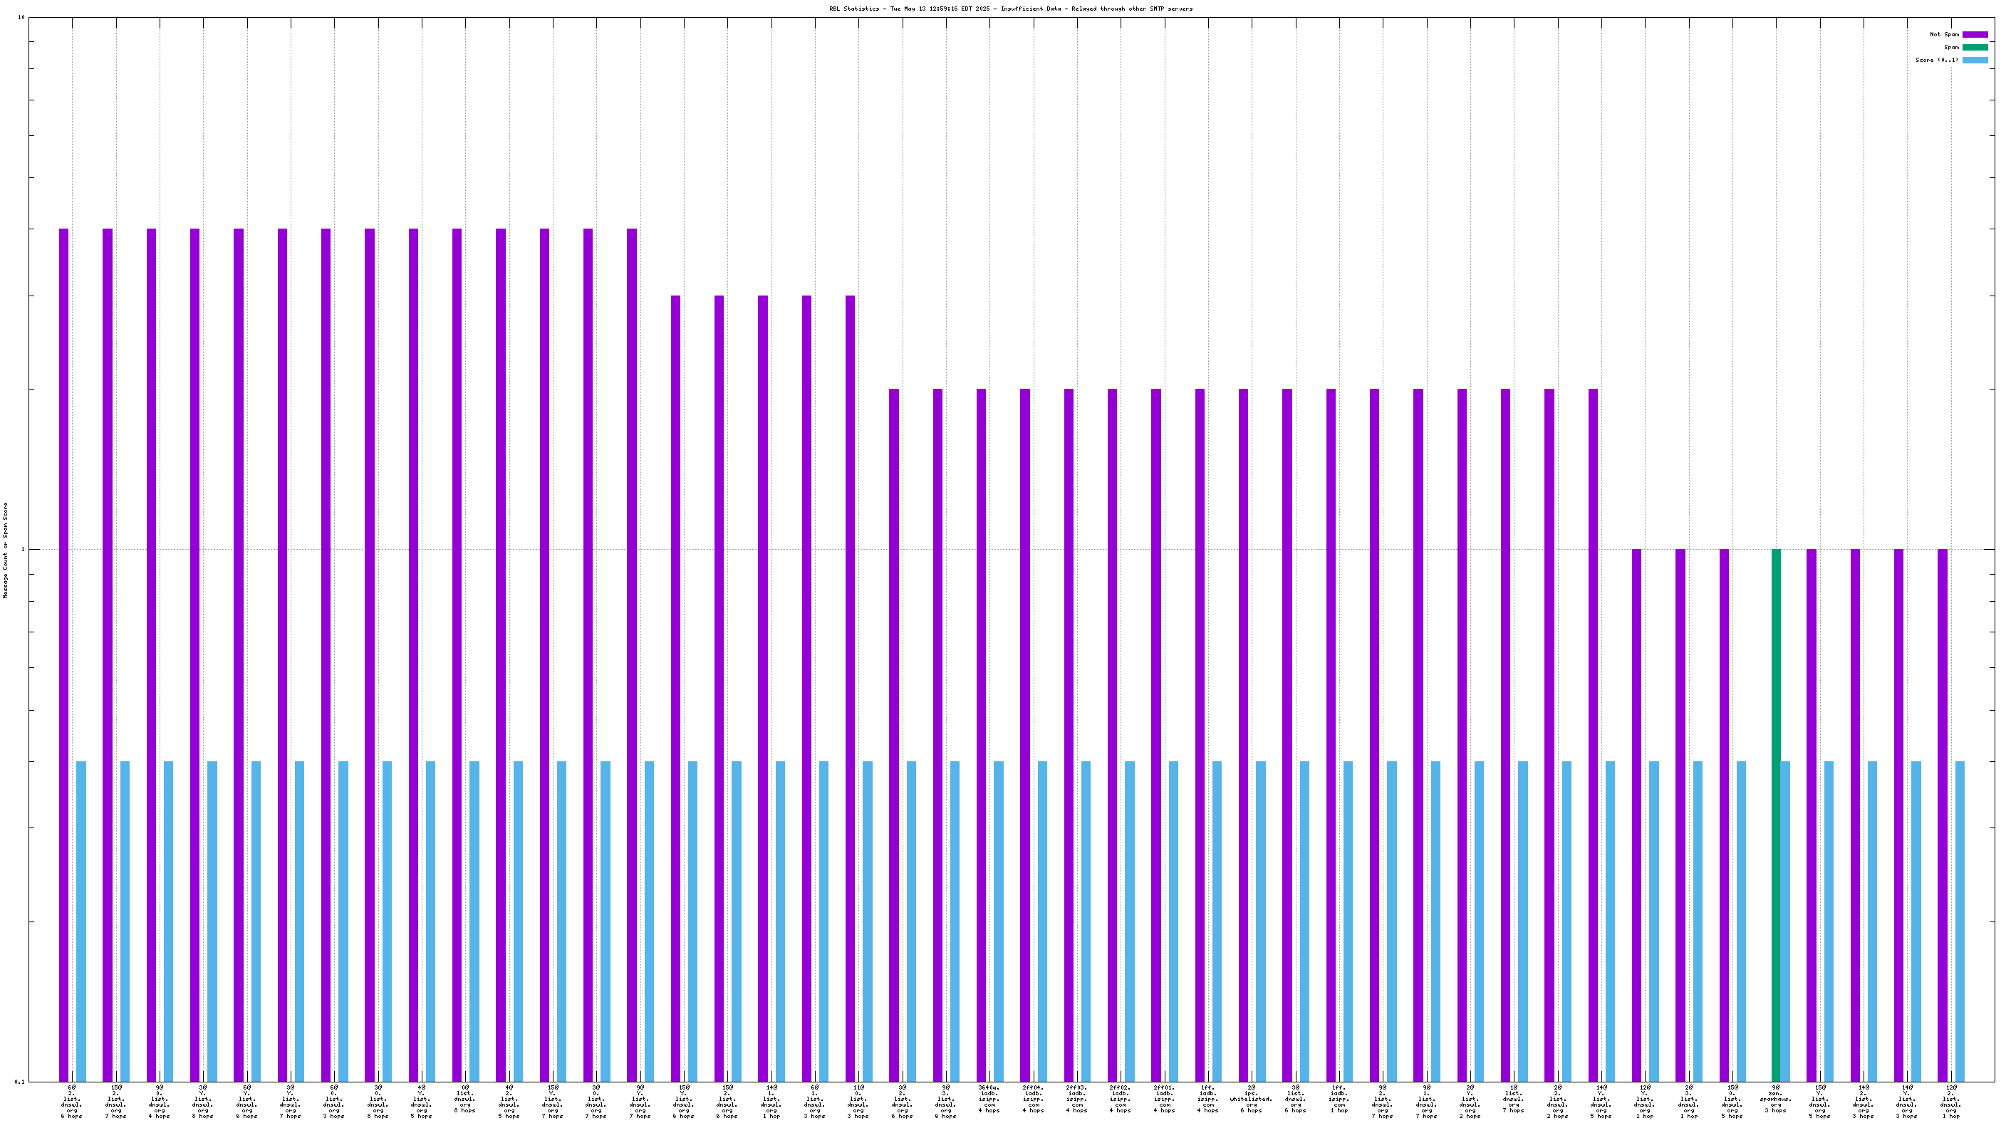Screen dimensions: 2006x1128
Task: Click the blue Score legend swatch
Action: tap(1974, 60)
